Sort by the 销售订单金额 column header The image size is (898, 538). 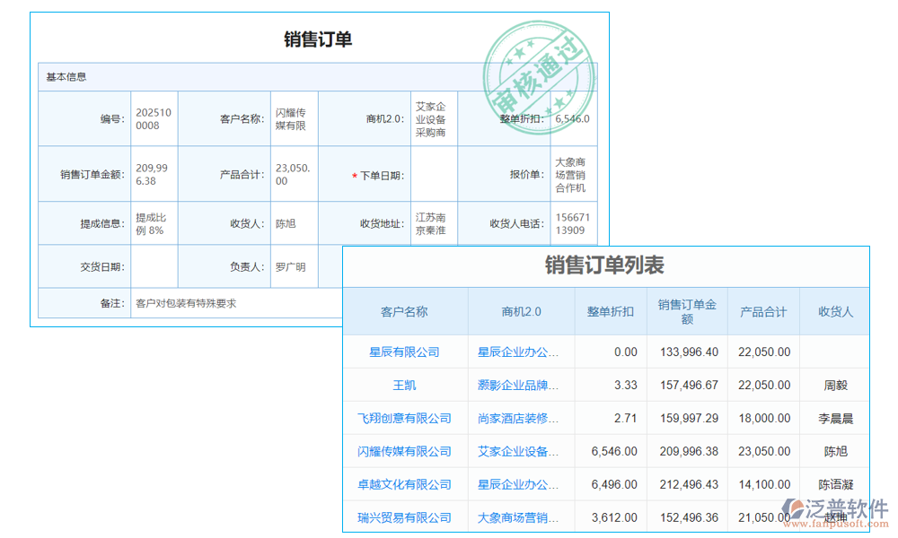coord(687,312)
